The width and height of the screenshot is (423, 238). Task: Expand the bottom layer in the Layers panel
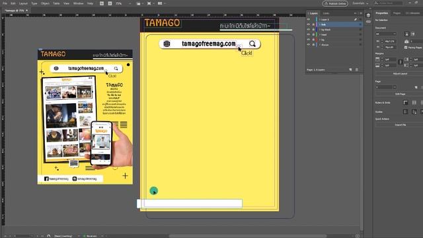(x=320, y=44)
